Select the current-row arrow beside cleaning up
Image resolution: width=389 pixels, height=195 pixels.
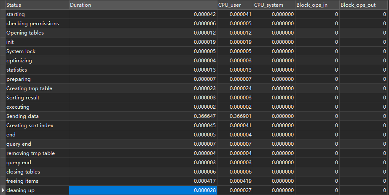tap(3, 190)
